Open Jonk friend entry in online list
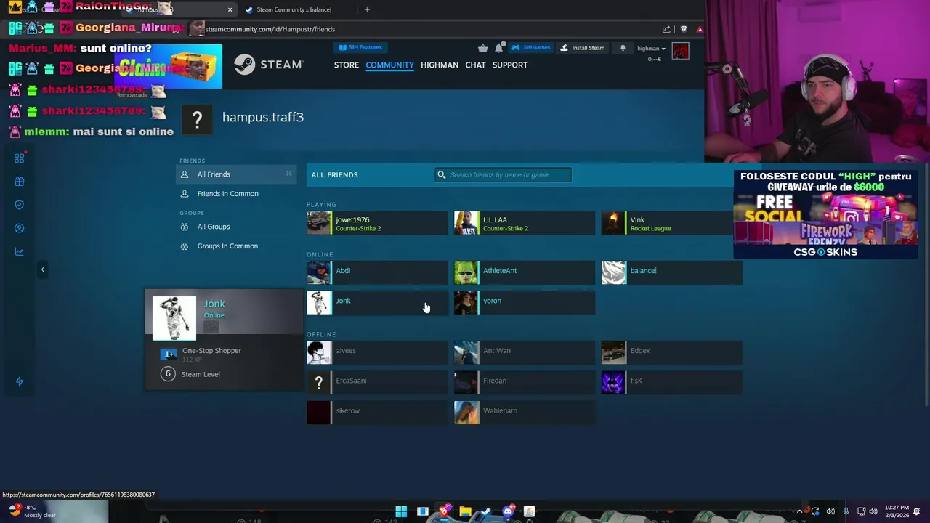The width and height of the screenshot is (930, 523). tap(377, 303)
